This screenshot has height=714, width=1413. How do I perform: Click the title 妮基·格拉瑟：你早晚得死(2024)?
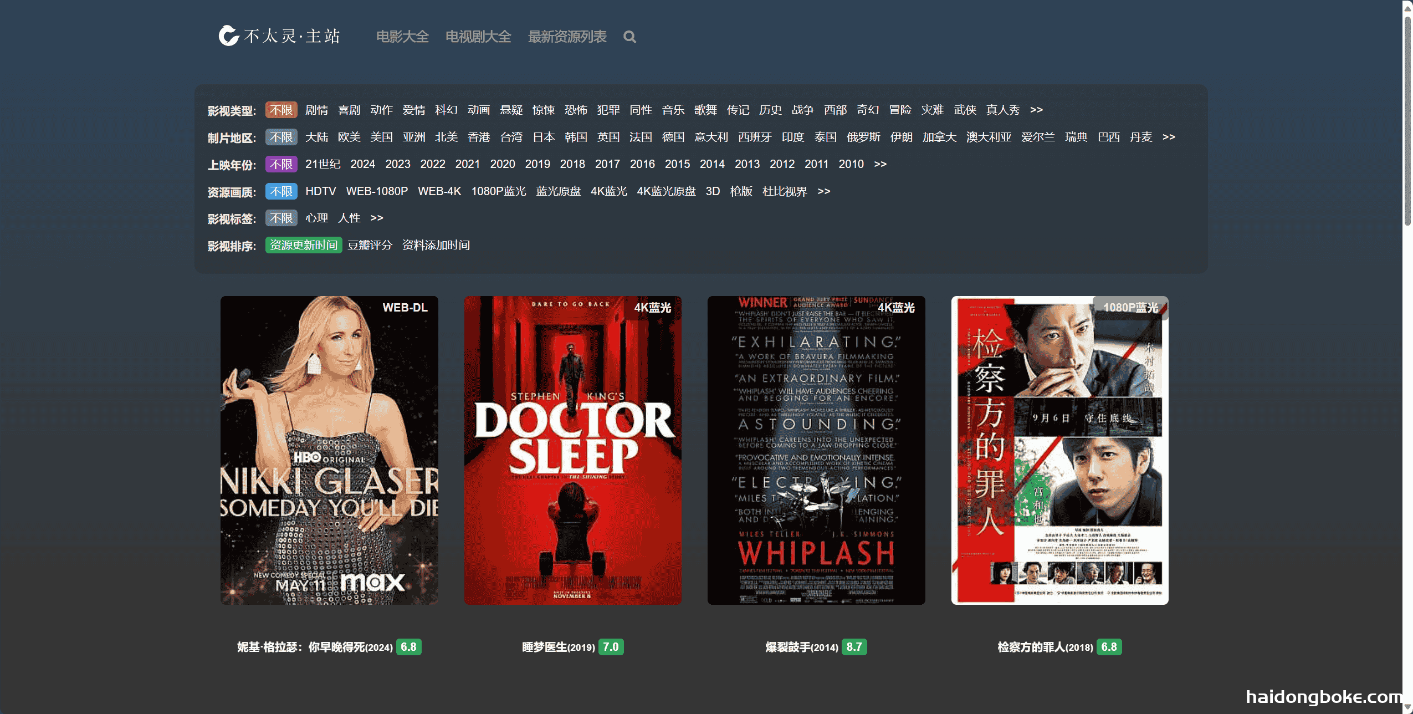click(315, 647)
